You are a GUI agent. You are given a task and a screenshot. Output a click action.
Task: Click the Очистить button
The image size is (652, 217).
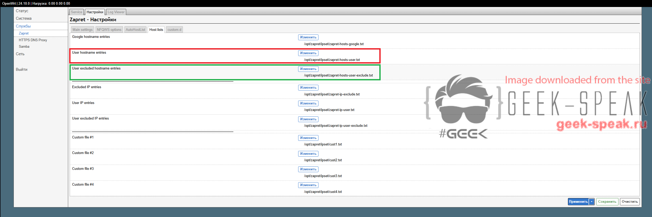click(x=630, y=202)
